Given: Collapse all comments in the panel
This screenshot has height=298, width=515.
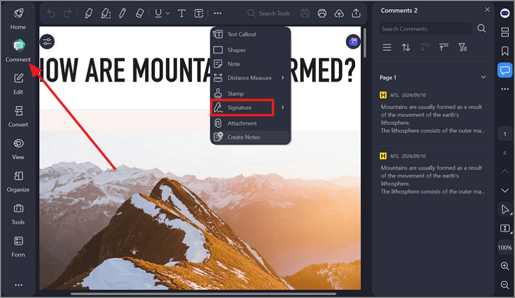Looking at the screenshot, I should coord(444,48).
